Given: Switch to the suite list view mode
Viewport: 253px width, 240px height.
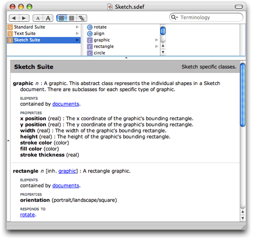Looking at the screenshot, I should (62, 18).
